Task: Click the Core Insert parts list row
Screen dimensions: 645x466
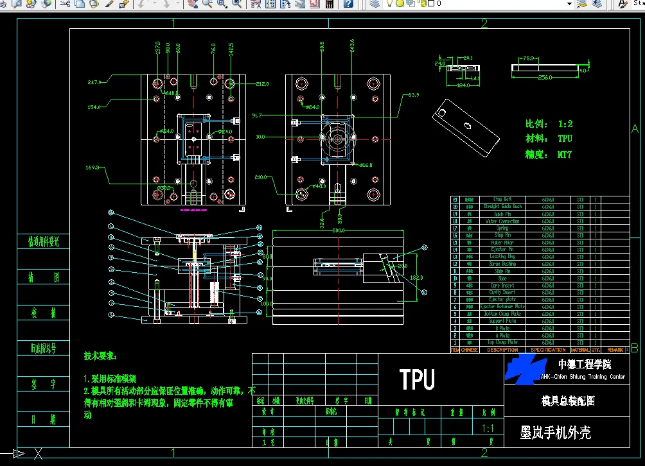Action: click(x=540, y=285)
